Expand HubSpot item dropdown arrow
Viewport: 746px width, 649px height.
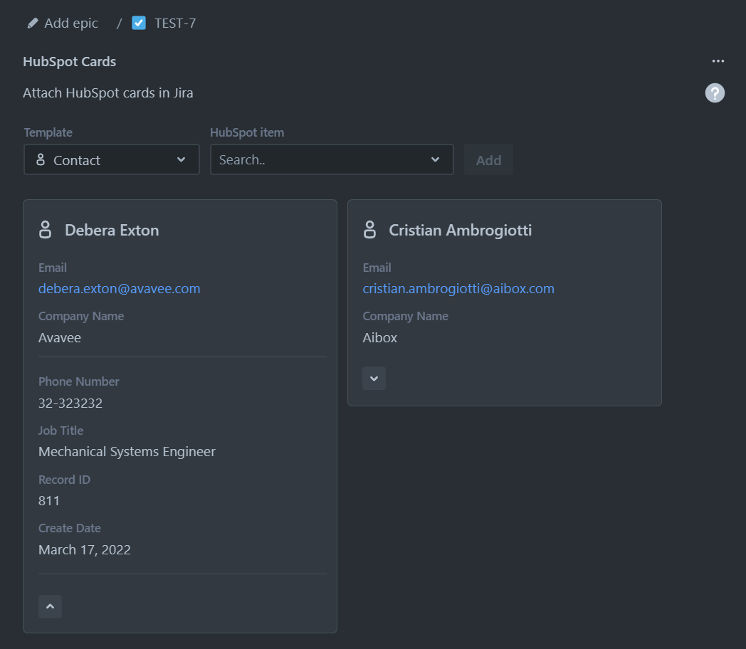[435, 160]
